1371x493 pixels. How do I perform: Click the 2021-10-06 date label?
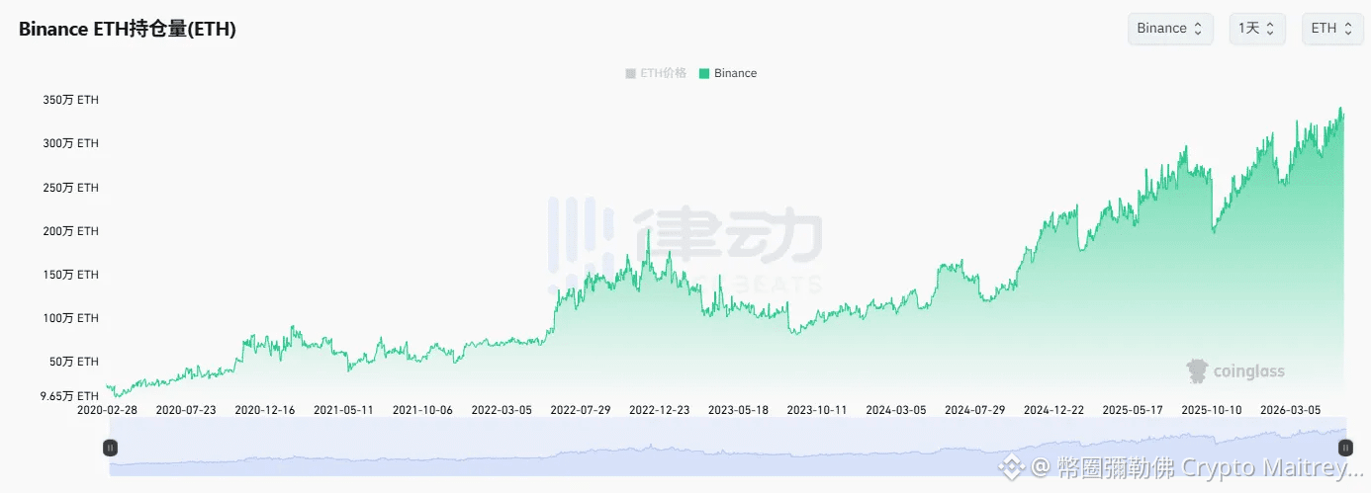pos(422,409)
